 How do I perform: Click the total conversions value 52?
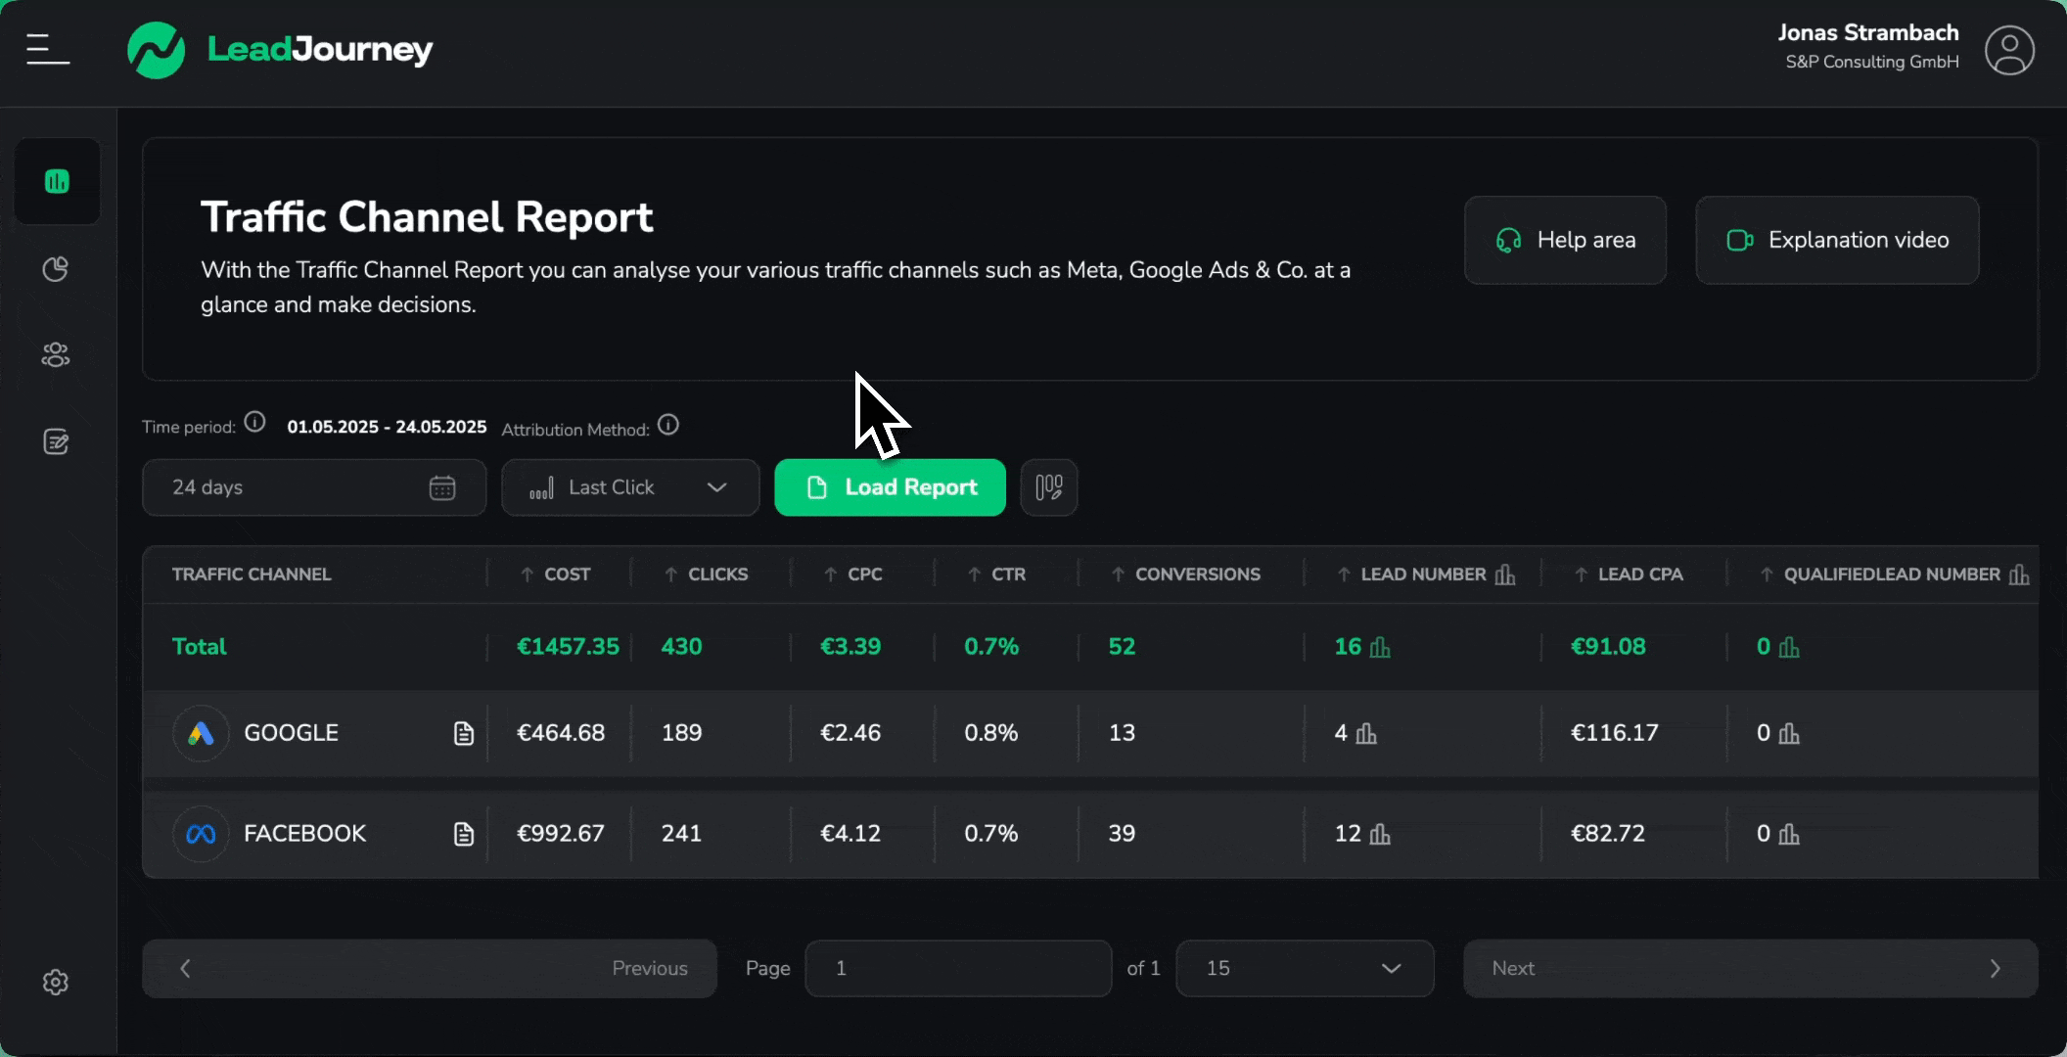tap(1122, 647)
